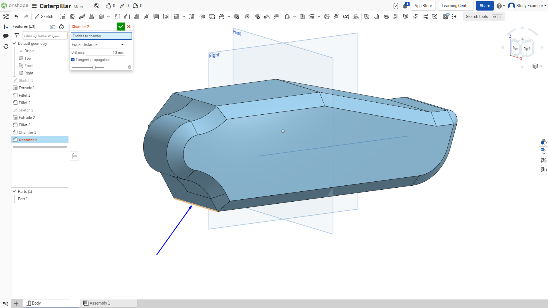548x308 pixels.
Task: Open the variable table icon on right edge
Action: [543, 170]
